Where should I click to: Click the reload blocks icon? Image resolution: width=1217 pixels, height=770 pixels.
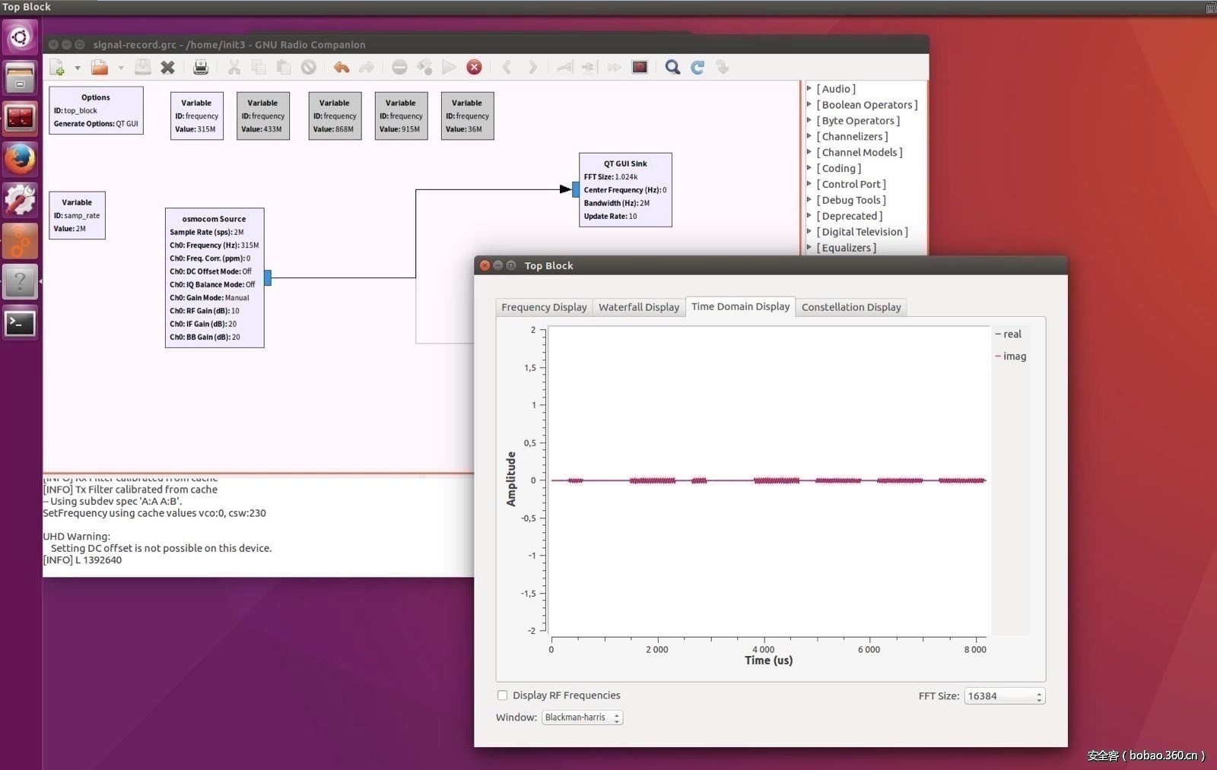(x=697, y=68)
